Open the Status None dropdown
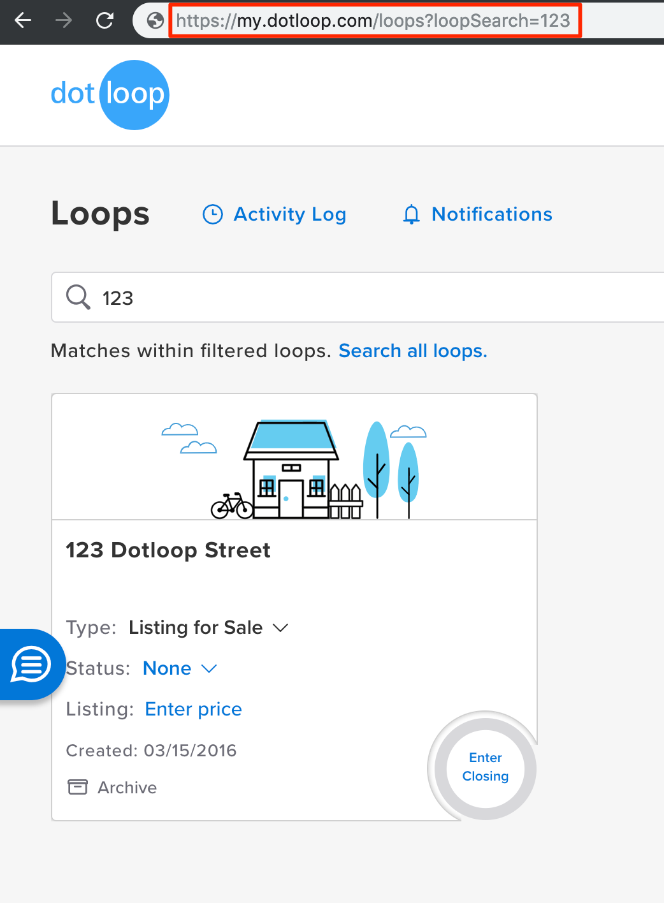The height and width of the screenshot is (903, 664). coord(167,668)
